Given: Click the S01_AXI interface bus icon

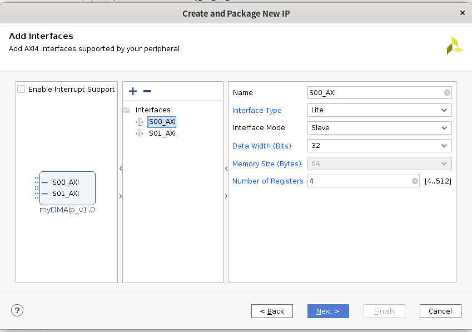Looking at the screenshot, I should 140,133.
